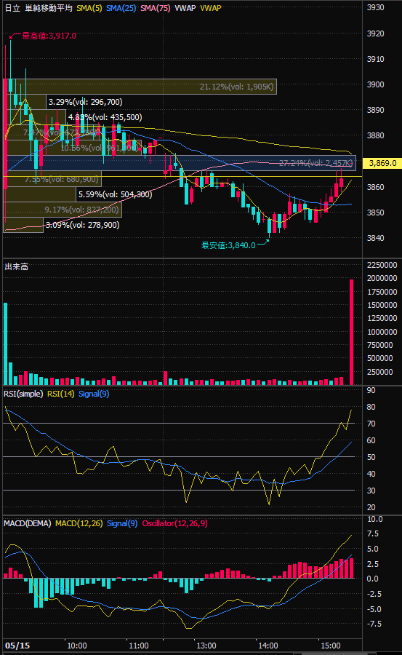Select the 7.55%(vol: 680,900) profile bar
This screenshot has width=402, height=655.
[54, 179]
